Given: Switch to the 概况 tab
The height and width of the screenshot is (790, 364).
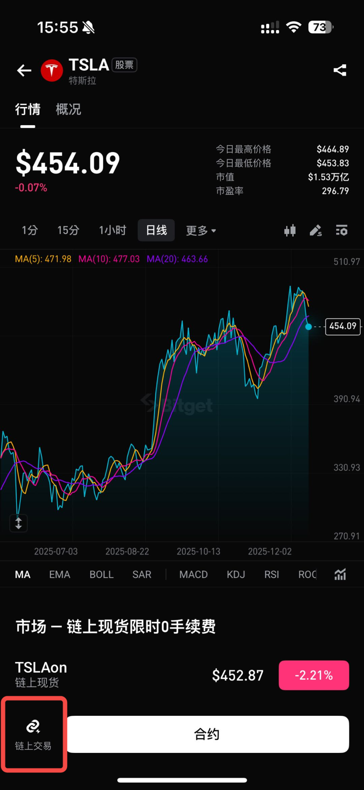Looking at the screenshot, I should tap(68, 109).
